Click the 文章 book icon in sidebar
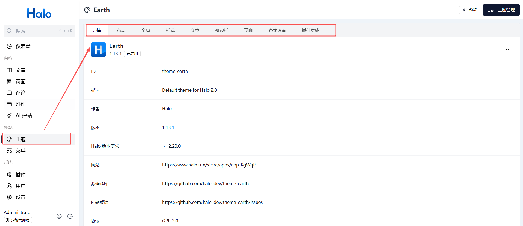523x226 pixels. 9,70
